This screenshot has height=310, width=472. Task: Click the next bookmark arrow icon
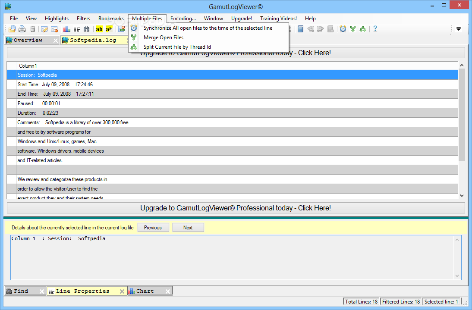pos(321,29)
